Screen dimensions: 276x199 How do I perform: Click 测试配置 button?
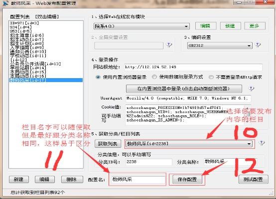tap(253, 179)
